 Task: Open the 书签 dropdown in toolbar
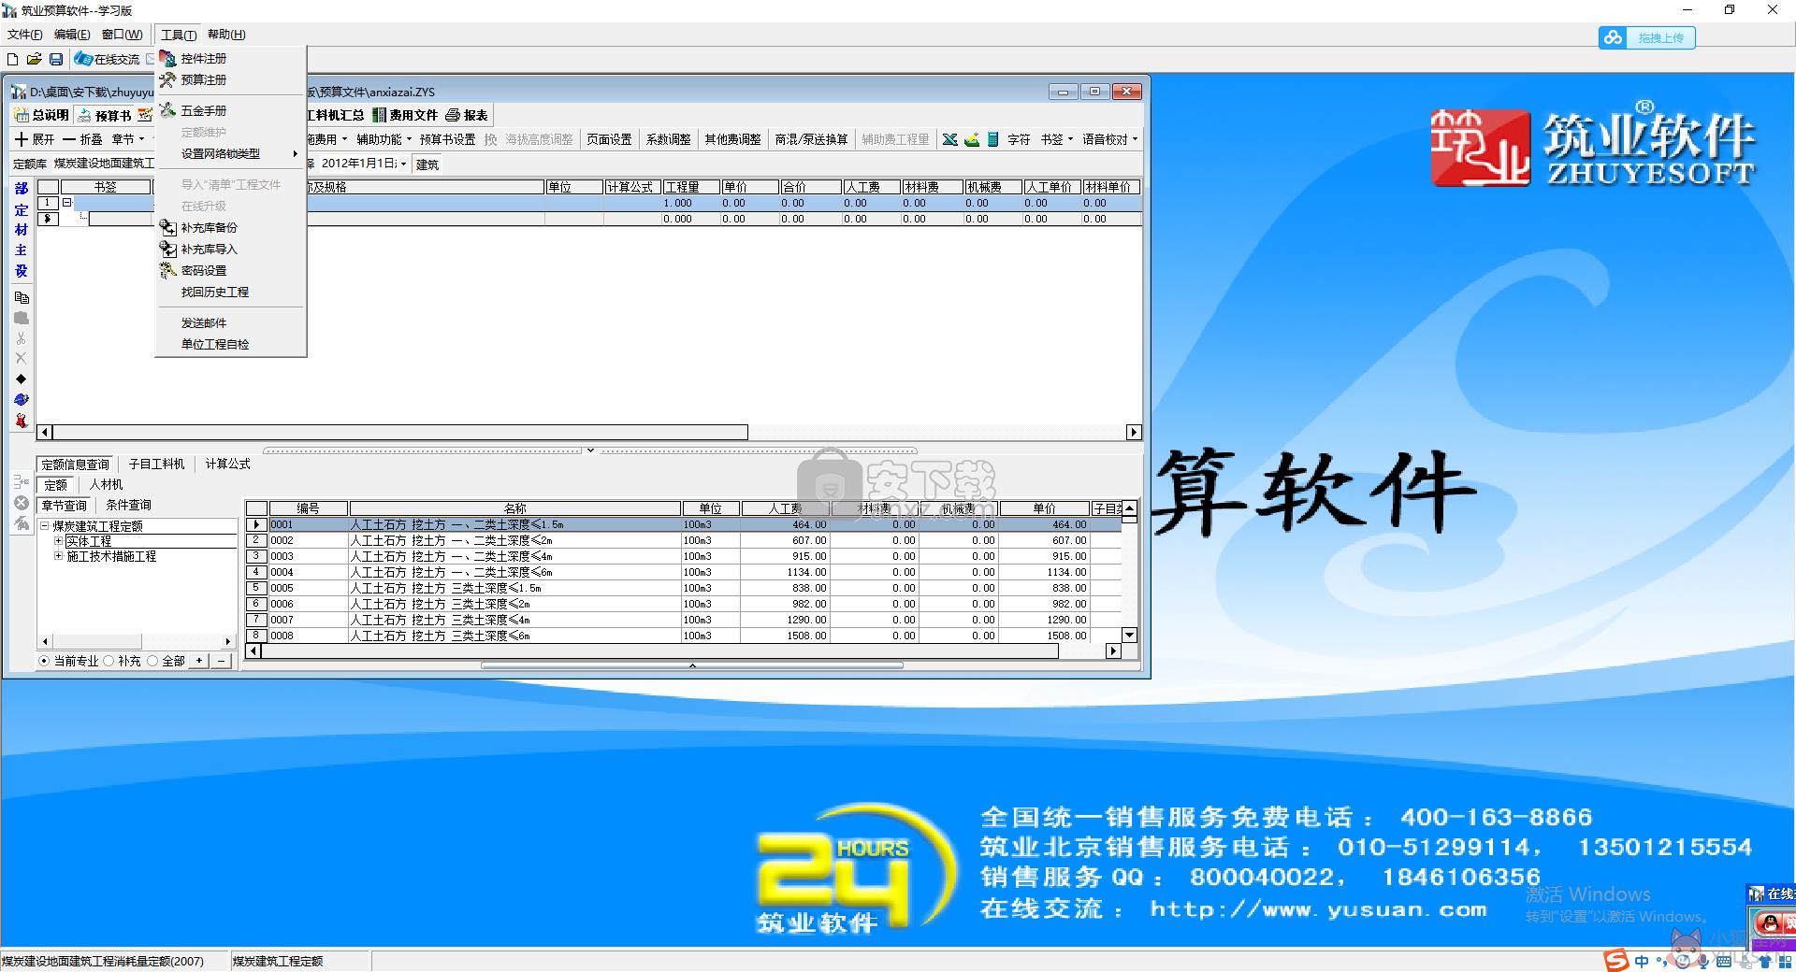(1057, 139)
